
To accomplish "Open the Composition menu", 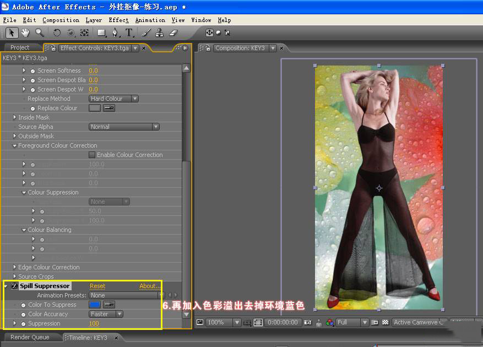I will pyautogui.click(x=61, y=20).
